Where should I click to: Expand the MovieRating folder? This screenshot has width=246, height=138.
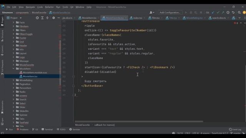point(13,80)
